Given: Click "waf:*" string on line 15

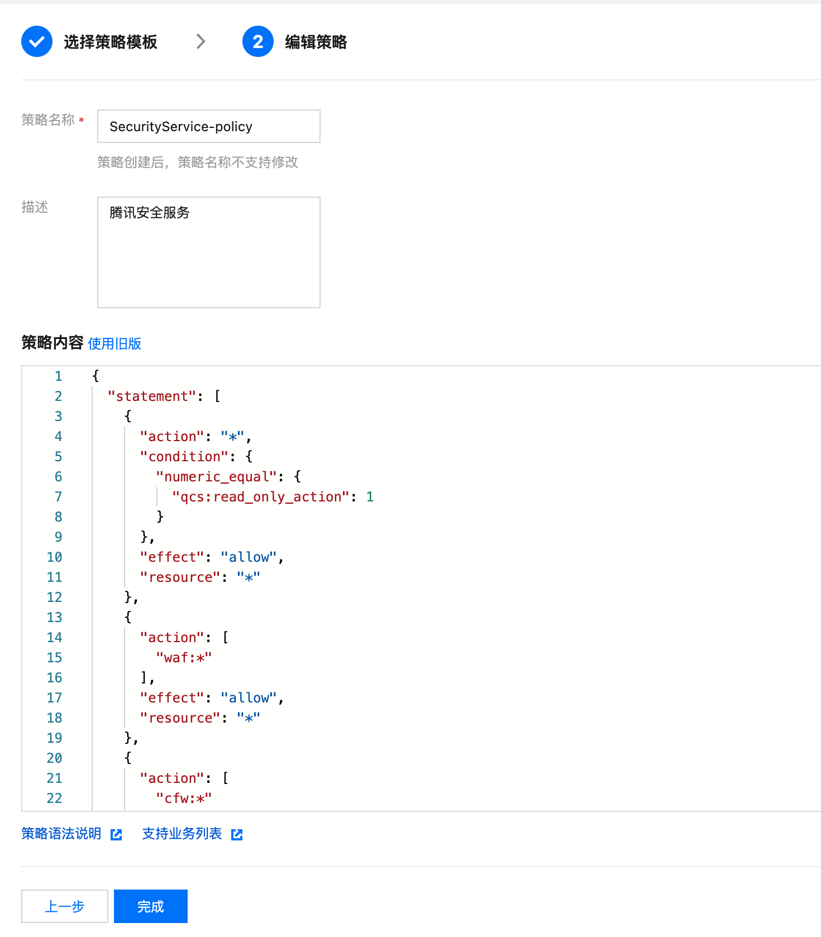Looking at the screenshot, I should (x=184, y=658).
